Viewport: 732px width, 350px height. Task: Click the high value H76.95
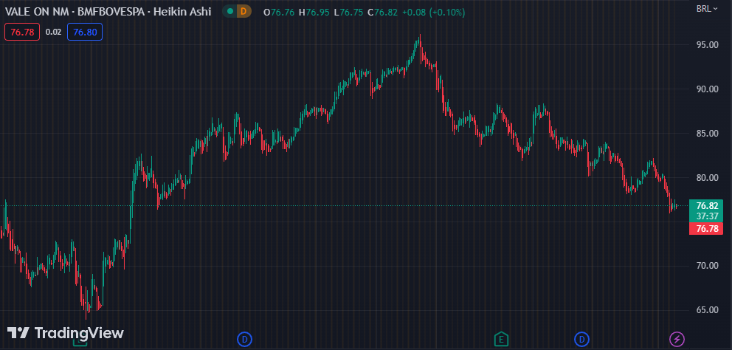(x=314, y=12)
